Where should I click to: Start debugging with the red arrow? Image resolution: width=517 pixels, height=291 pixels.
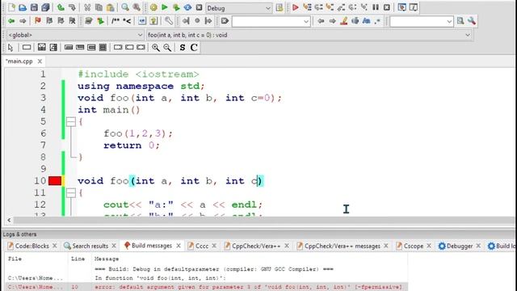[296, 7]
